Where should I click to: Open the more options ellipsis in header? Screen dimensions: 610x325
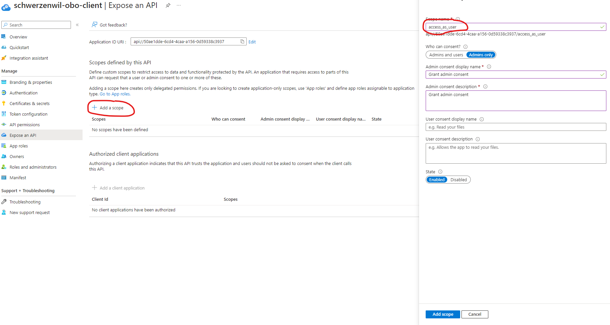(179, 5)
